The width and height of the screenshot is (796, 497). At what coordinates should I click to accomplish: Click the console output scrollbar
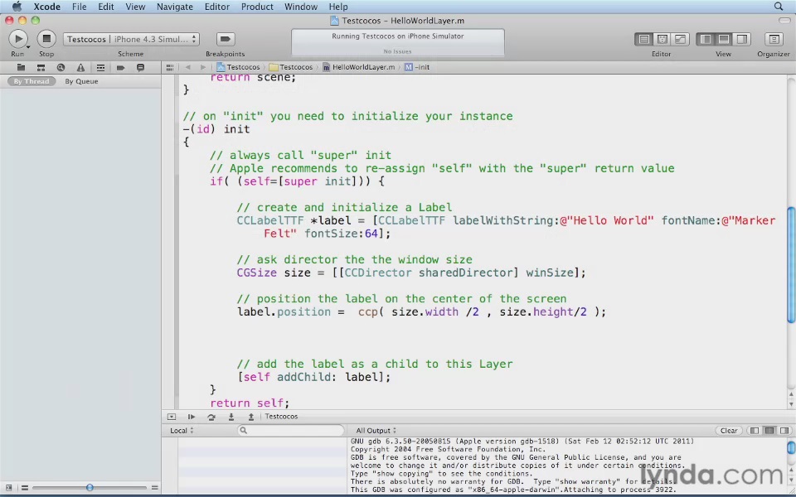[x=791, y=448]
